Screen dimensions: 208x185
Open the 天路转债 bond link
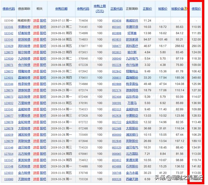coord(24,179)
